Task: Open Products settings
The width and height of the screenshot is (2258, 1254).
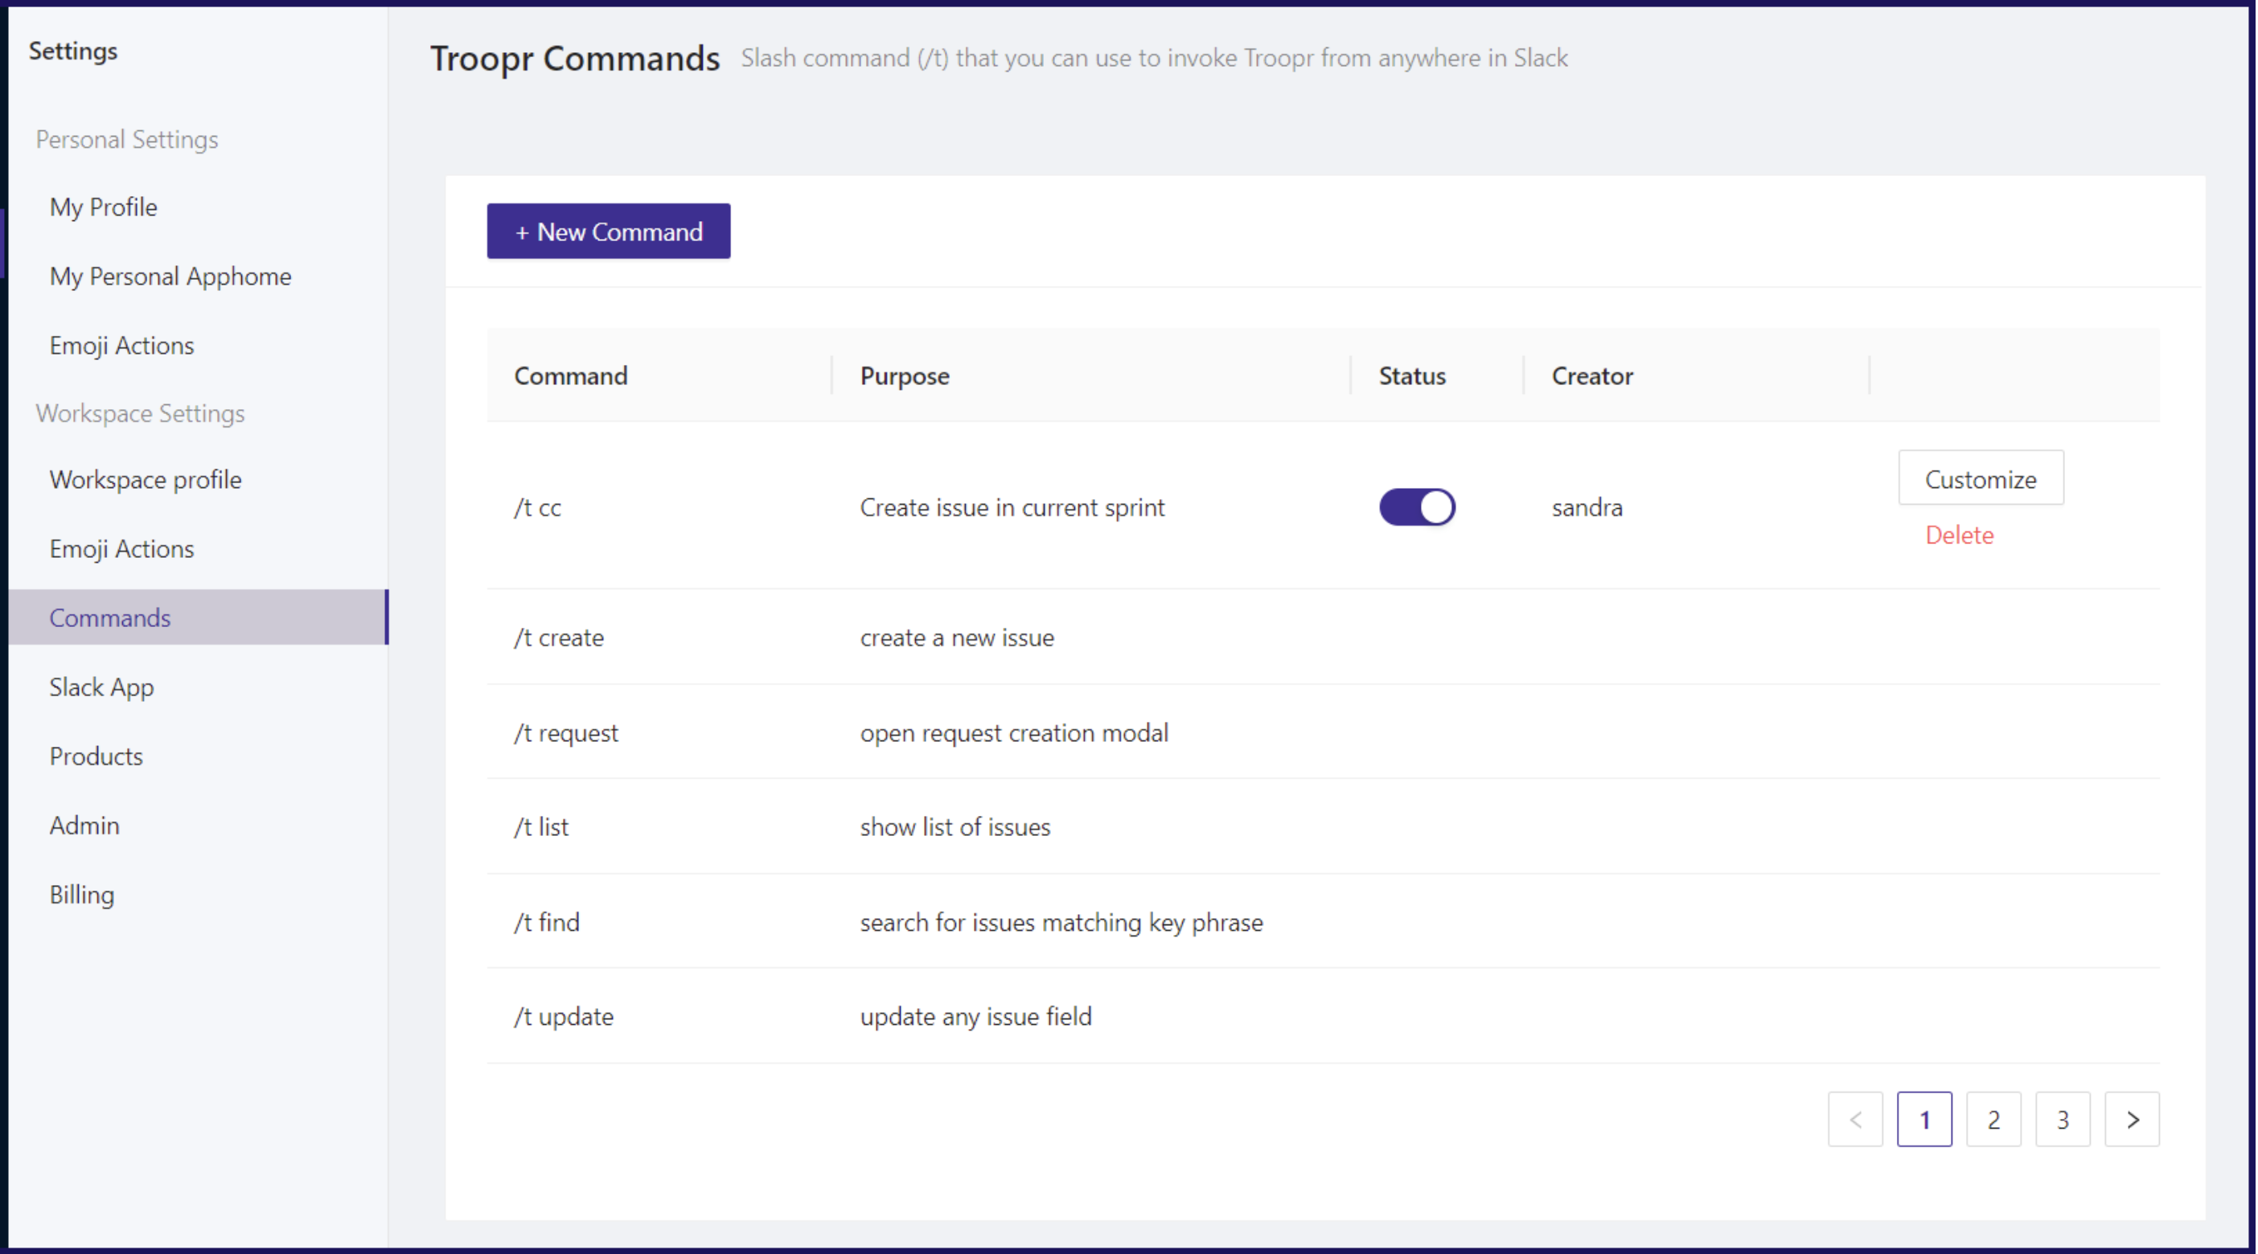Action: (x=96, y=756)
